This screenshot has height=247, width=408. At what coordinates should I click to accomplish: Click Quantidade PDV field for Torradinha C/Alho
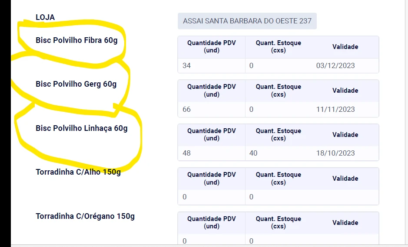coord(211,197)
